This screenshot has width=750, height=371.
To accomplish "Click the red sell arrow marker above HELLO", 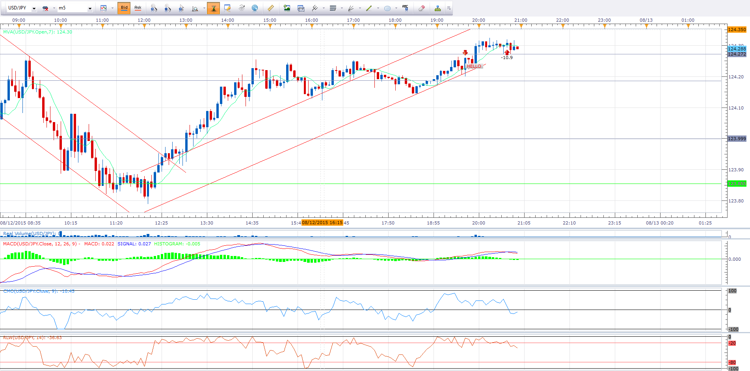I will (x=465, y=53).
